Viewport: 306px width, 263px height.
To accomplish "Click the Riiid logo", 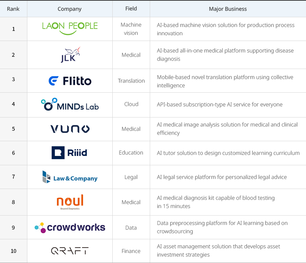I will (x=70, y=153).
